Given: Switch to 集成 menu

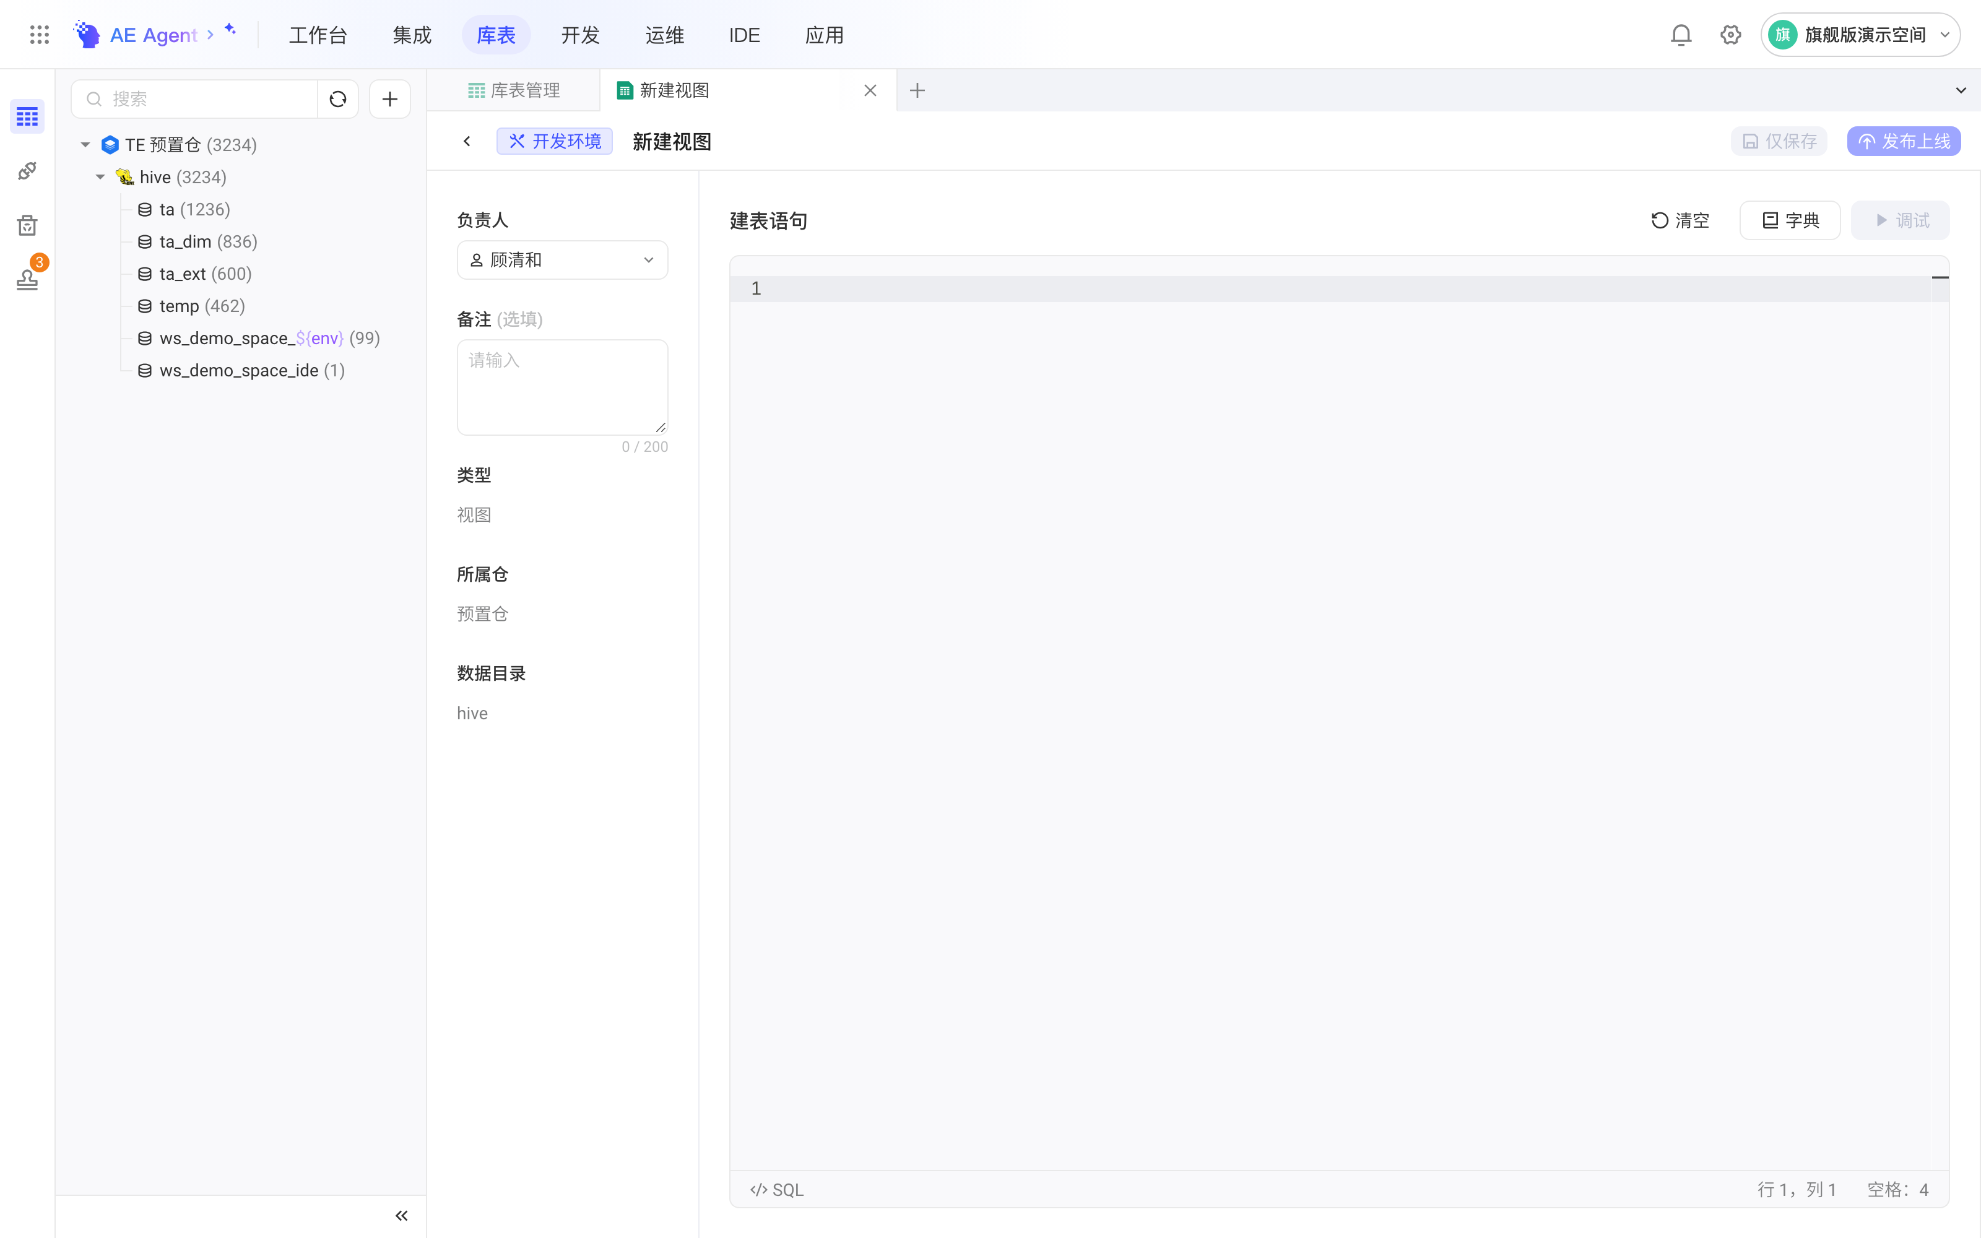Looking at the screenshot, I should click(412, 35).
